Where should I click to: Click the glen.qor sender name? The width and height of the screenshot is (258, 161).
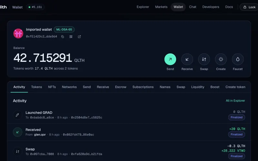[40, 135]
